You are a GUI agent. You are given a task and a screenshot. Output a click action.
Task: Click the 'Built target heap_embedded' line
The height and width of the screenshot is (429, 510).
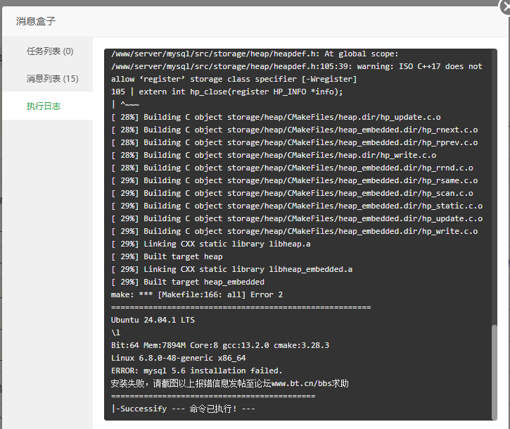[188, 282]
